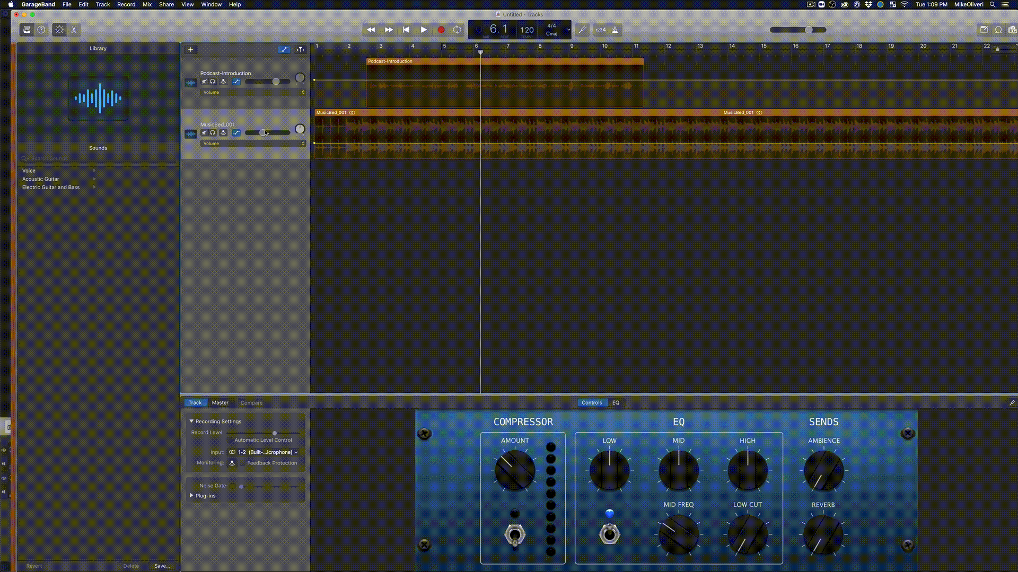Click the Record Level slider

tap(264, 433)
